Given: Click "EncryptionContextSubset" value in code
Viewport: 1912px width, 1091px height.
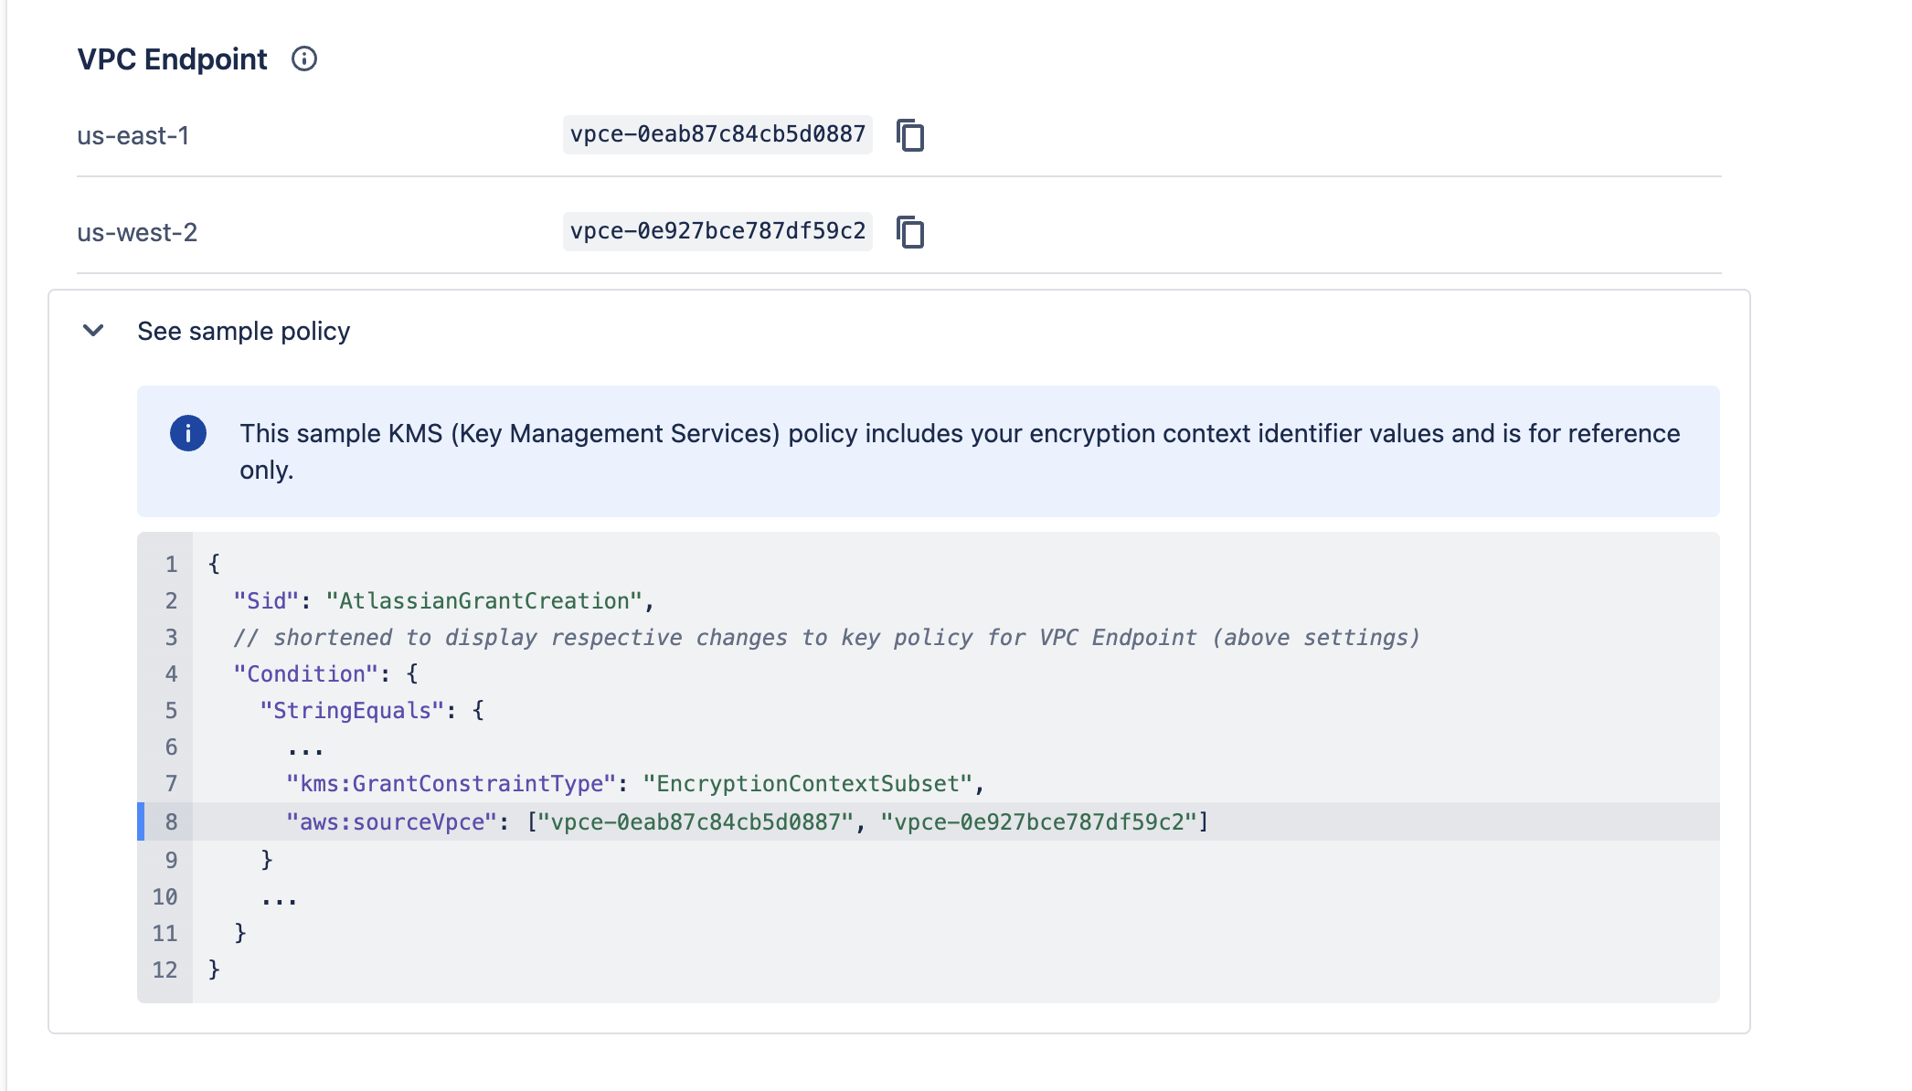Looking at the screenshot, I should point(808,784).
